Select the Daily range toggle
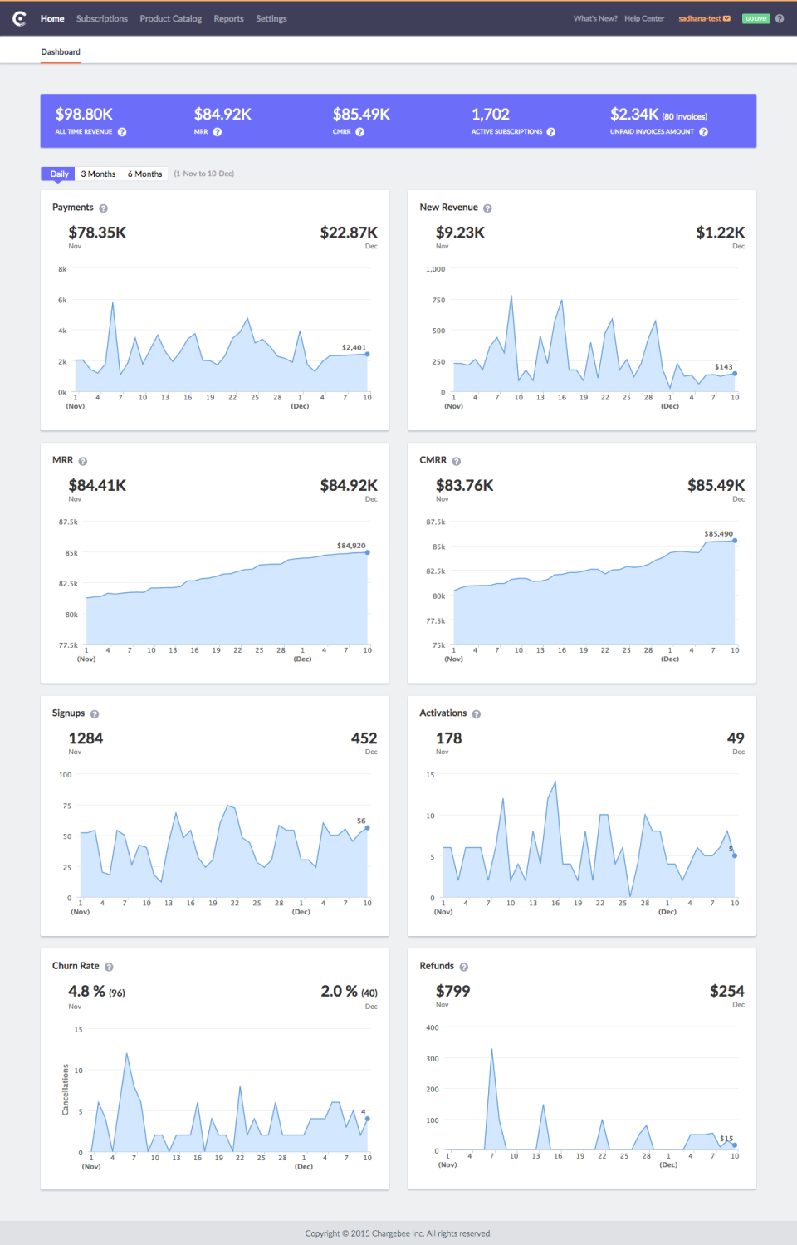797x1245 pixels. click(59, 174)
